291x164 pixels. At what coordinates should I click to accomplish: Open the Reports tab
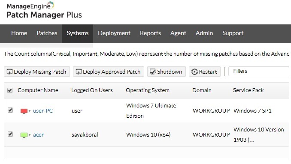tap(150, 33)
